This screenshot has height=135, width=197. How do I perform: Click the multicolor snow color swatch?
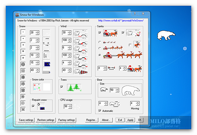(x=37, y=87)
